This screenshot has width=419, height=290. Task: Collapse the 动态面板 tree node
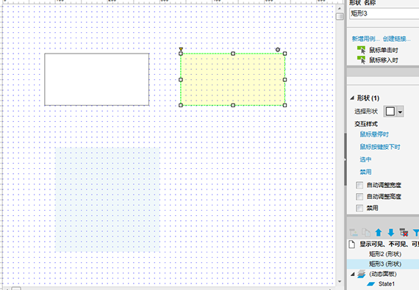click(352, 274)
